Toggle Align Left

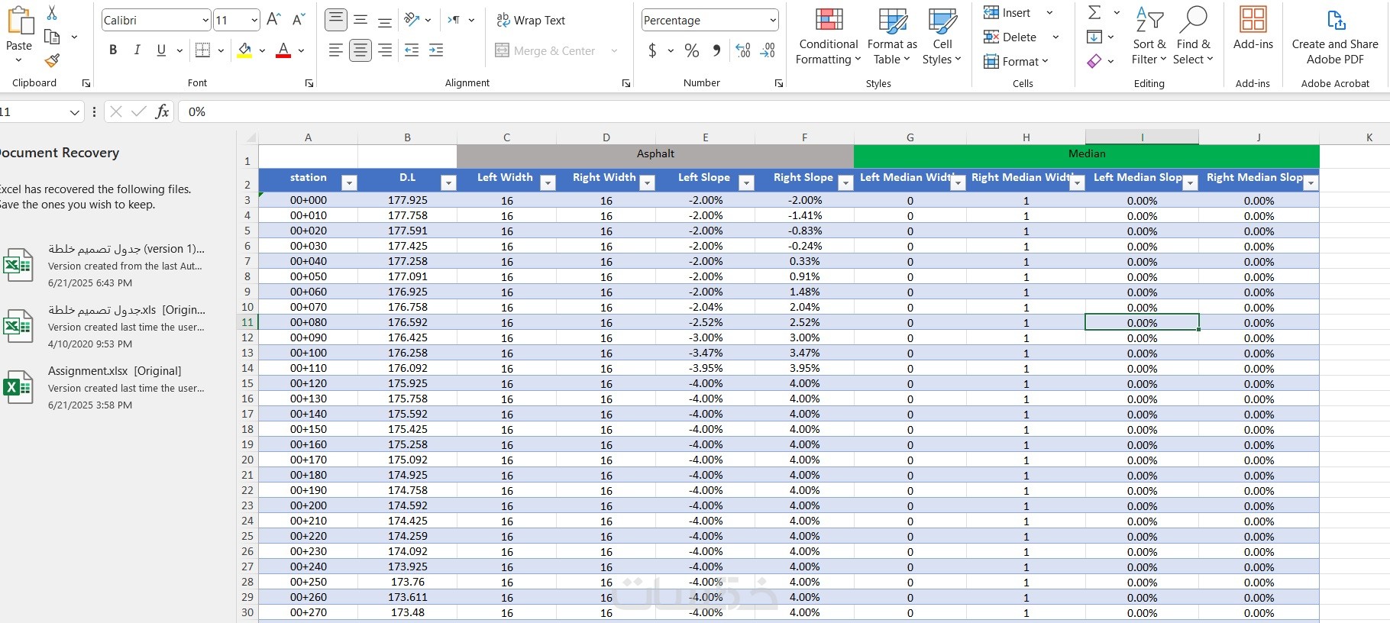coord(335,50)
